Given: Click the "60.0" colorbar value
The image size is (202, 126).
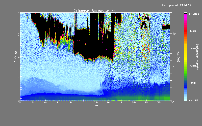Looking at the screenshot, I should (193, 83).
